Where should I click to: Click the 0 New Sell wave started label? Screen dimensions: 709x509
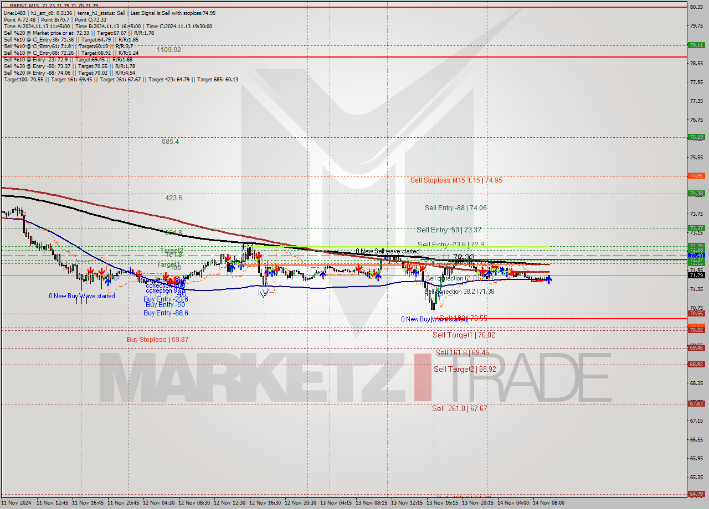click(x=387, y=251)
